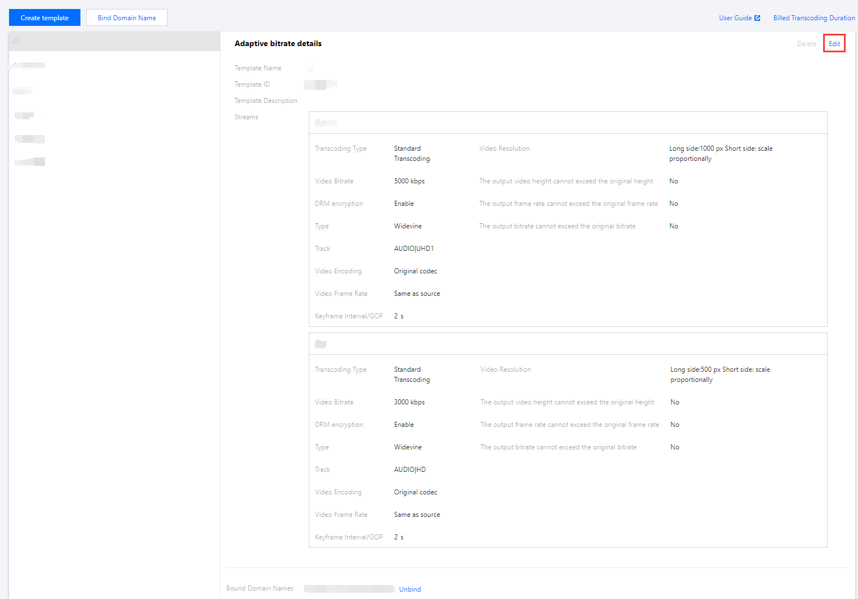The image size is (858, 599).
Task: View Billed Transcoding Duration
Action: (814, 18)
